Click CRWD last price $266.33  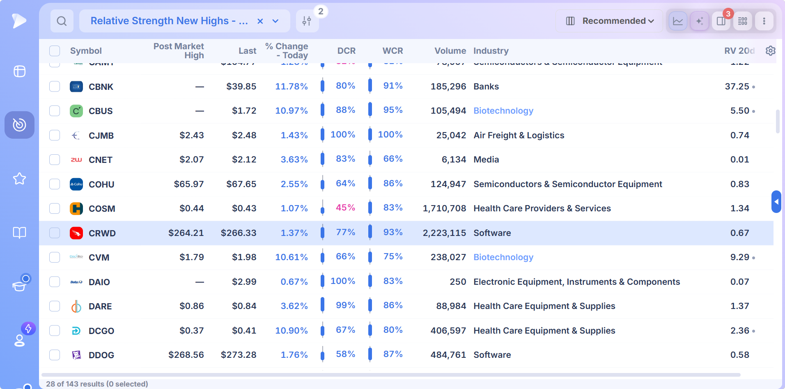tap(239, 233)
